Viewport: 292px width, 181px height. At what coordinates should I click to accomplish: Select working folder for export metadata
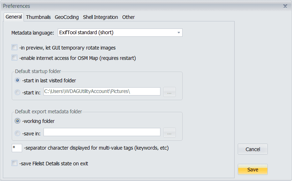[x=18, y=121]
